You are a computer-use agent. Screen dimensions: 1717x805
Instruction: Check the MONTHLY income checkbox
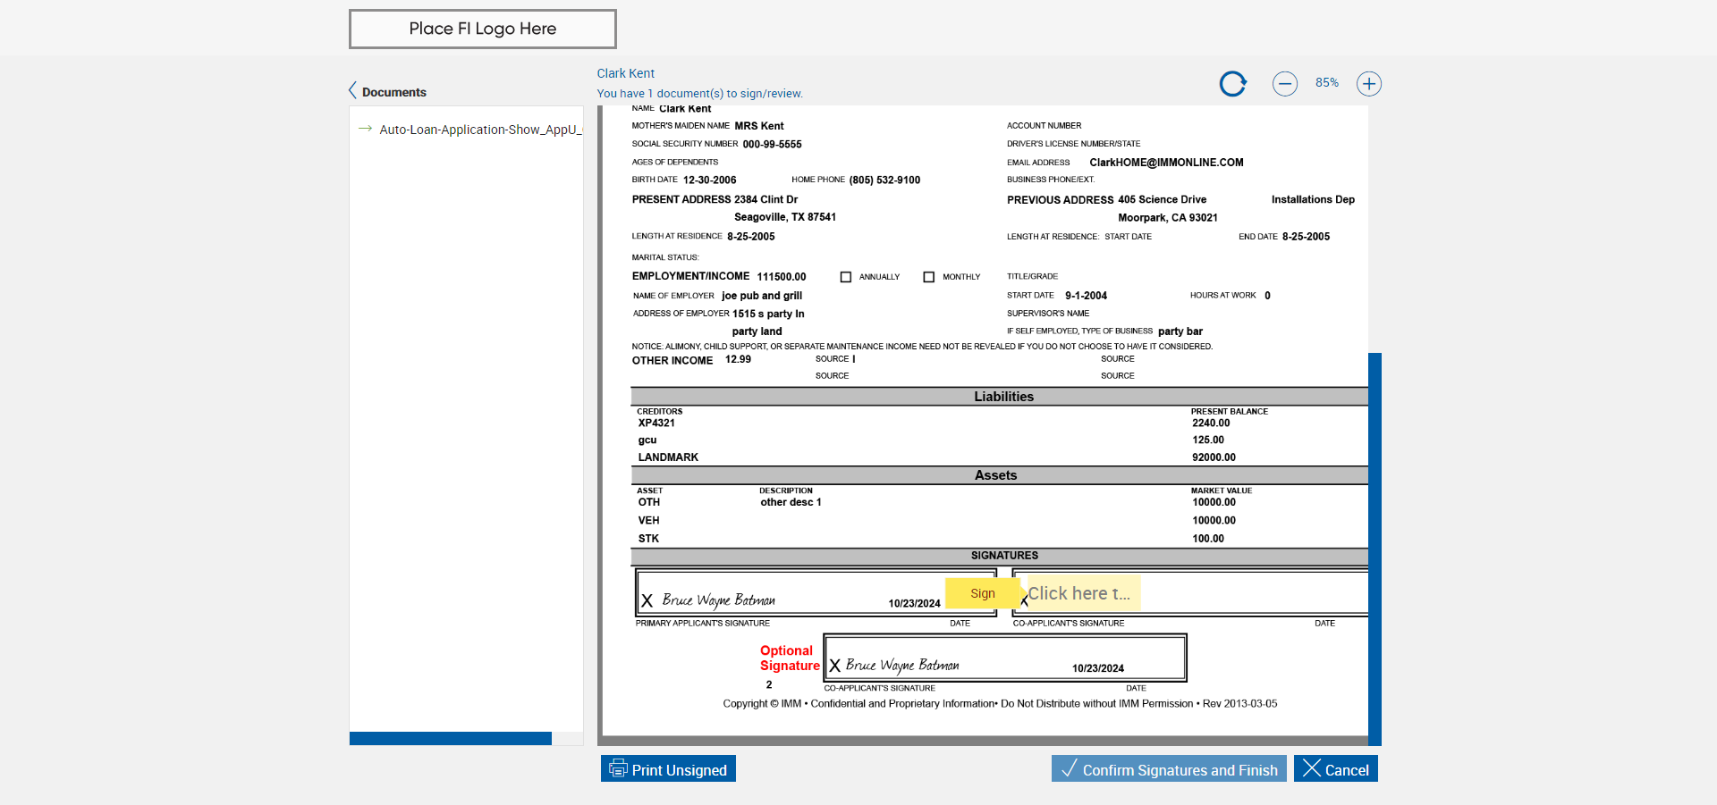click(929, 277)
